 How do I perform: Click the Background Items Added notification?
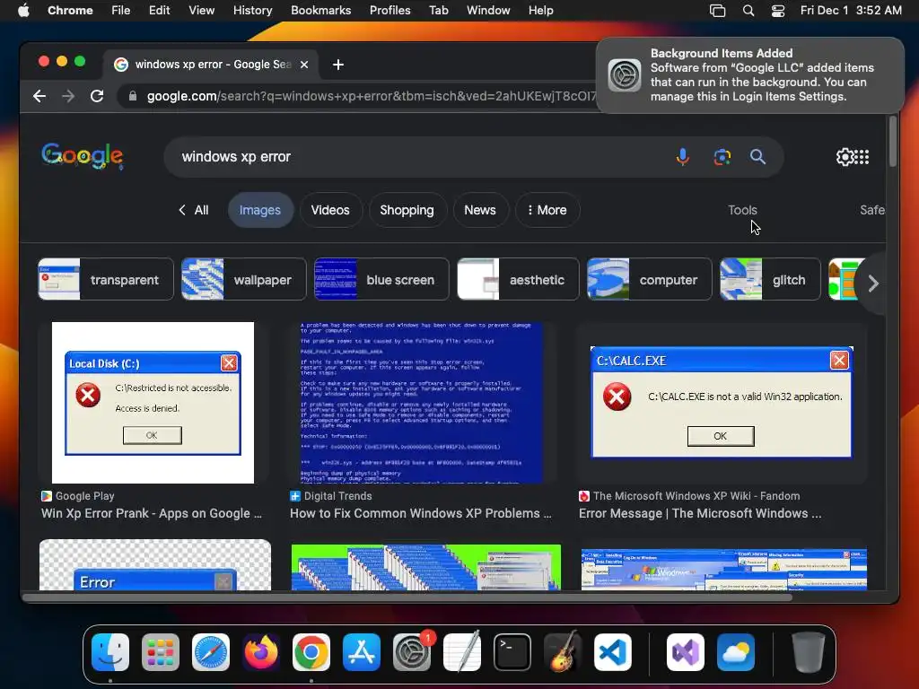[750, 75]
